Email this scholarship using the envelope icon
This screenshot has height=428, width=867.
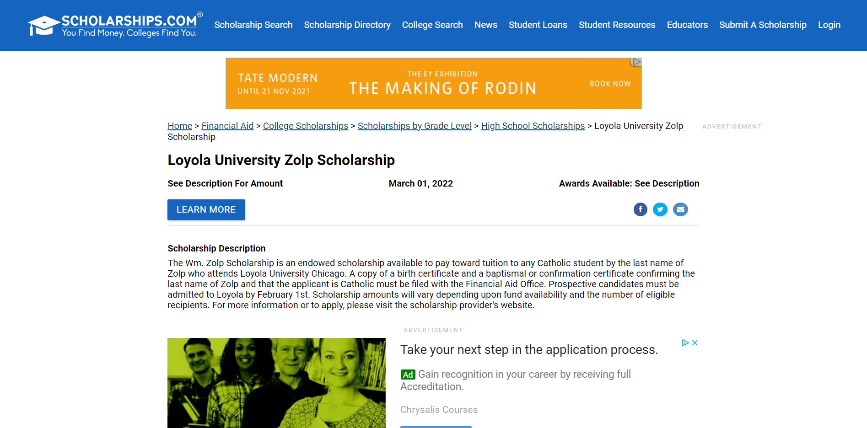pos(680,209)
